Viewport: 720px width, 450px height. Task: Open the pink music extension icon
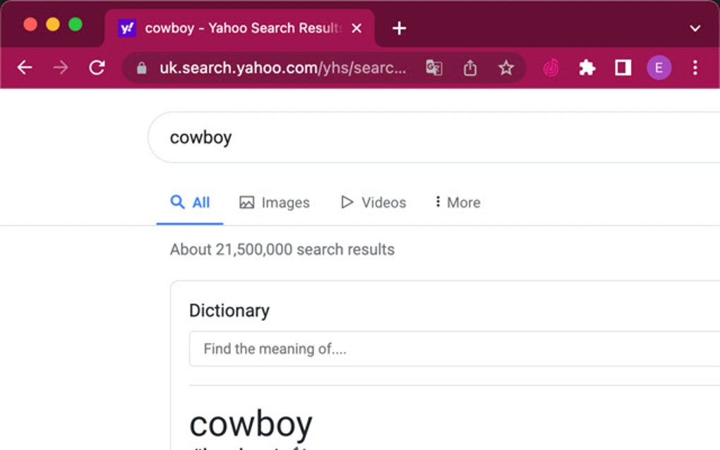551,68
